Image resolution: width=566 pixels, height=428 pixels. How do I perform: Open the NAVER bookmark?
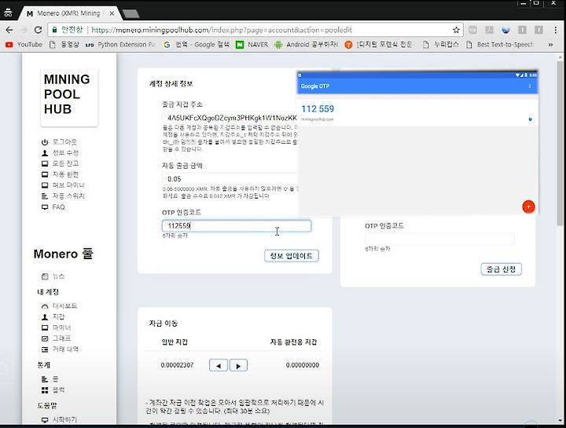coord(252,44)
